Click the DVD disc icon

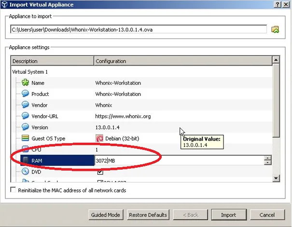click(25, 172)
